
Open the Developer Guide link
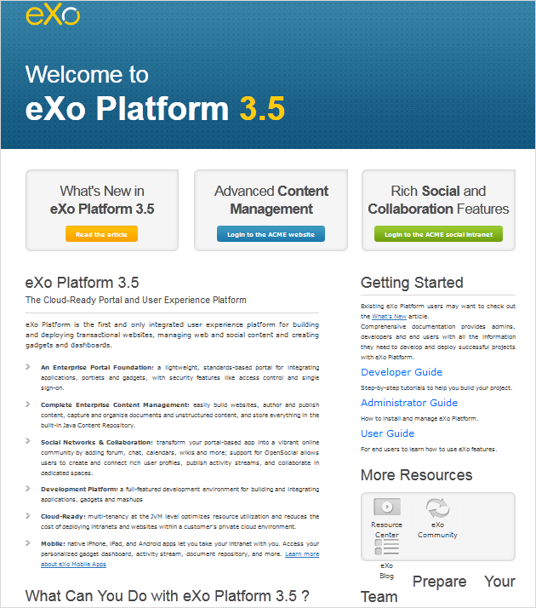tap(402, 372)
